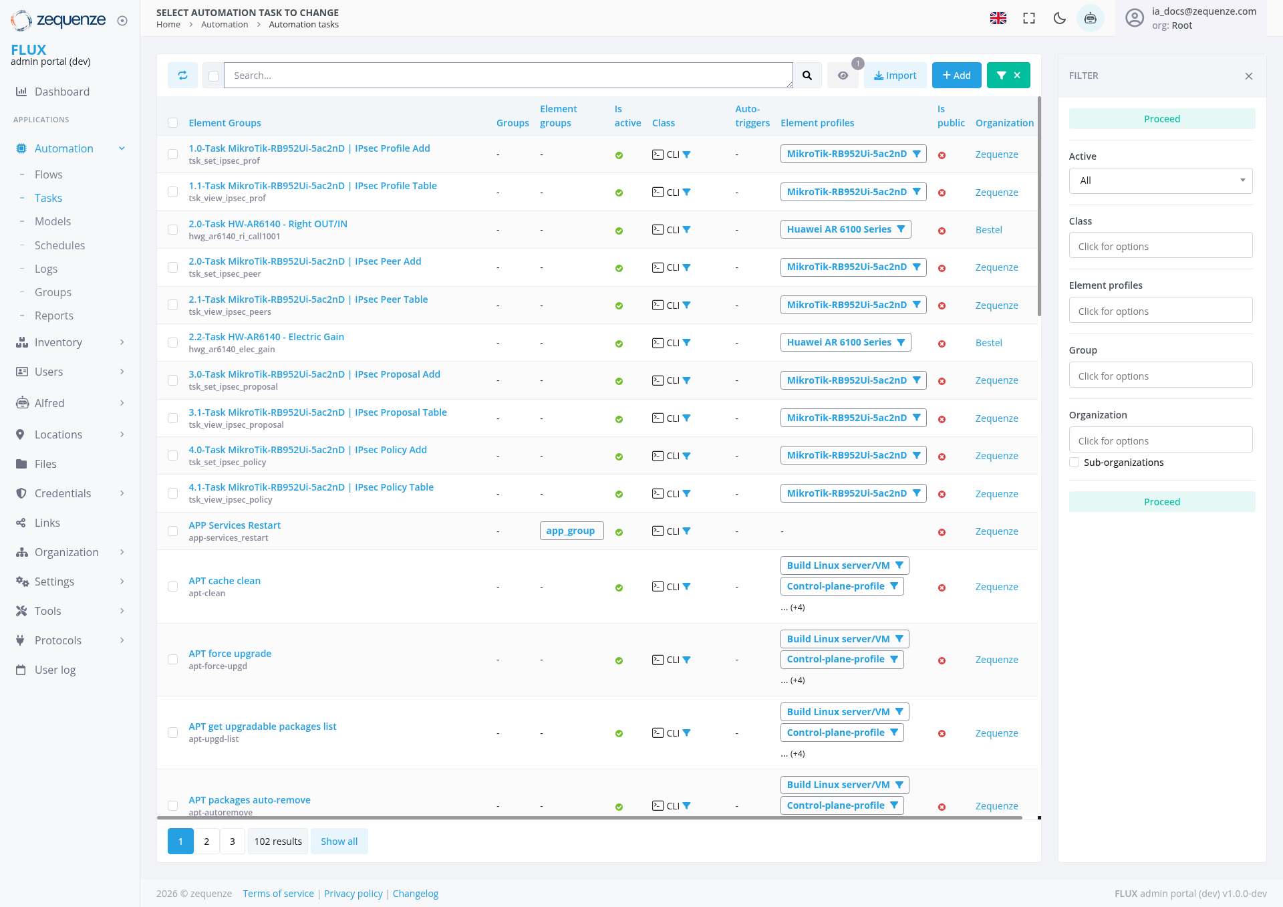The height and width of the screenshot is (907, 1283).
Task: Check the row checkbox for APP Services Restart
Action: tap(172, 531)
